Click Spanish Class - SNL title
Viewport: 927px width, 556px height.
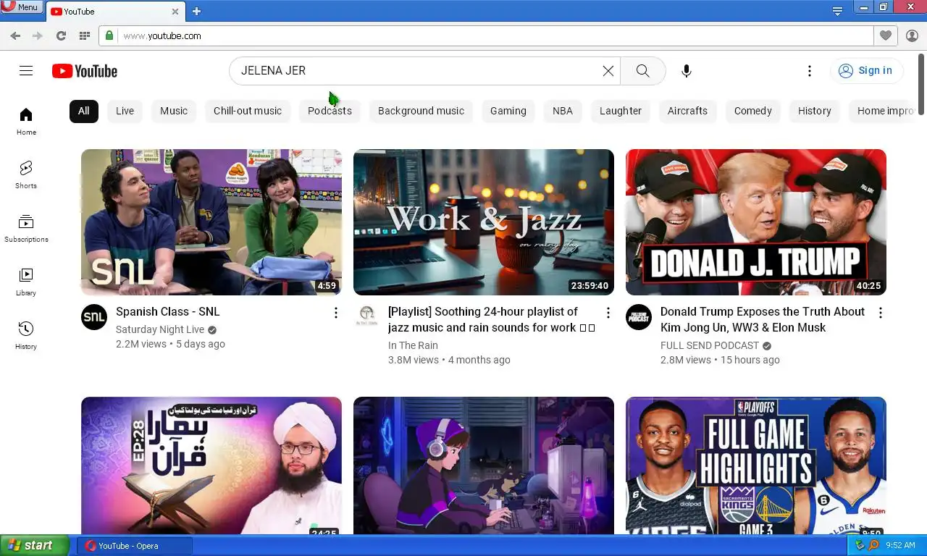coord(168,312)
